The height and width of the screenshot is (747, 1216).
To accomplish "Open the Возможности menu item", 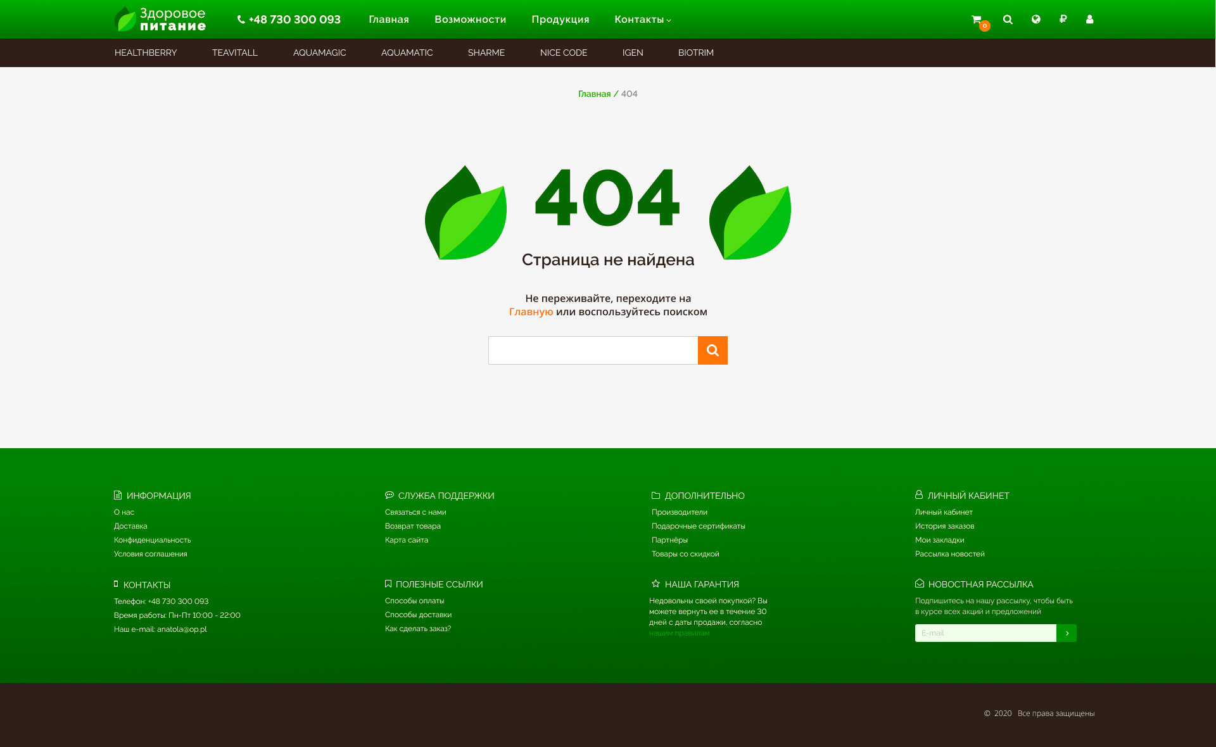I will coord(470,20).
